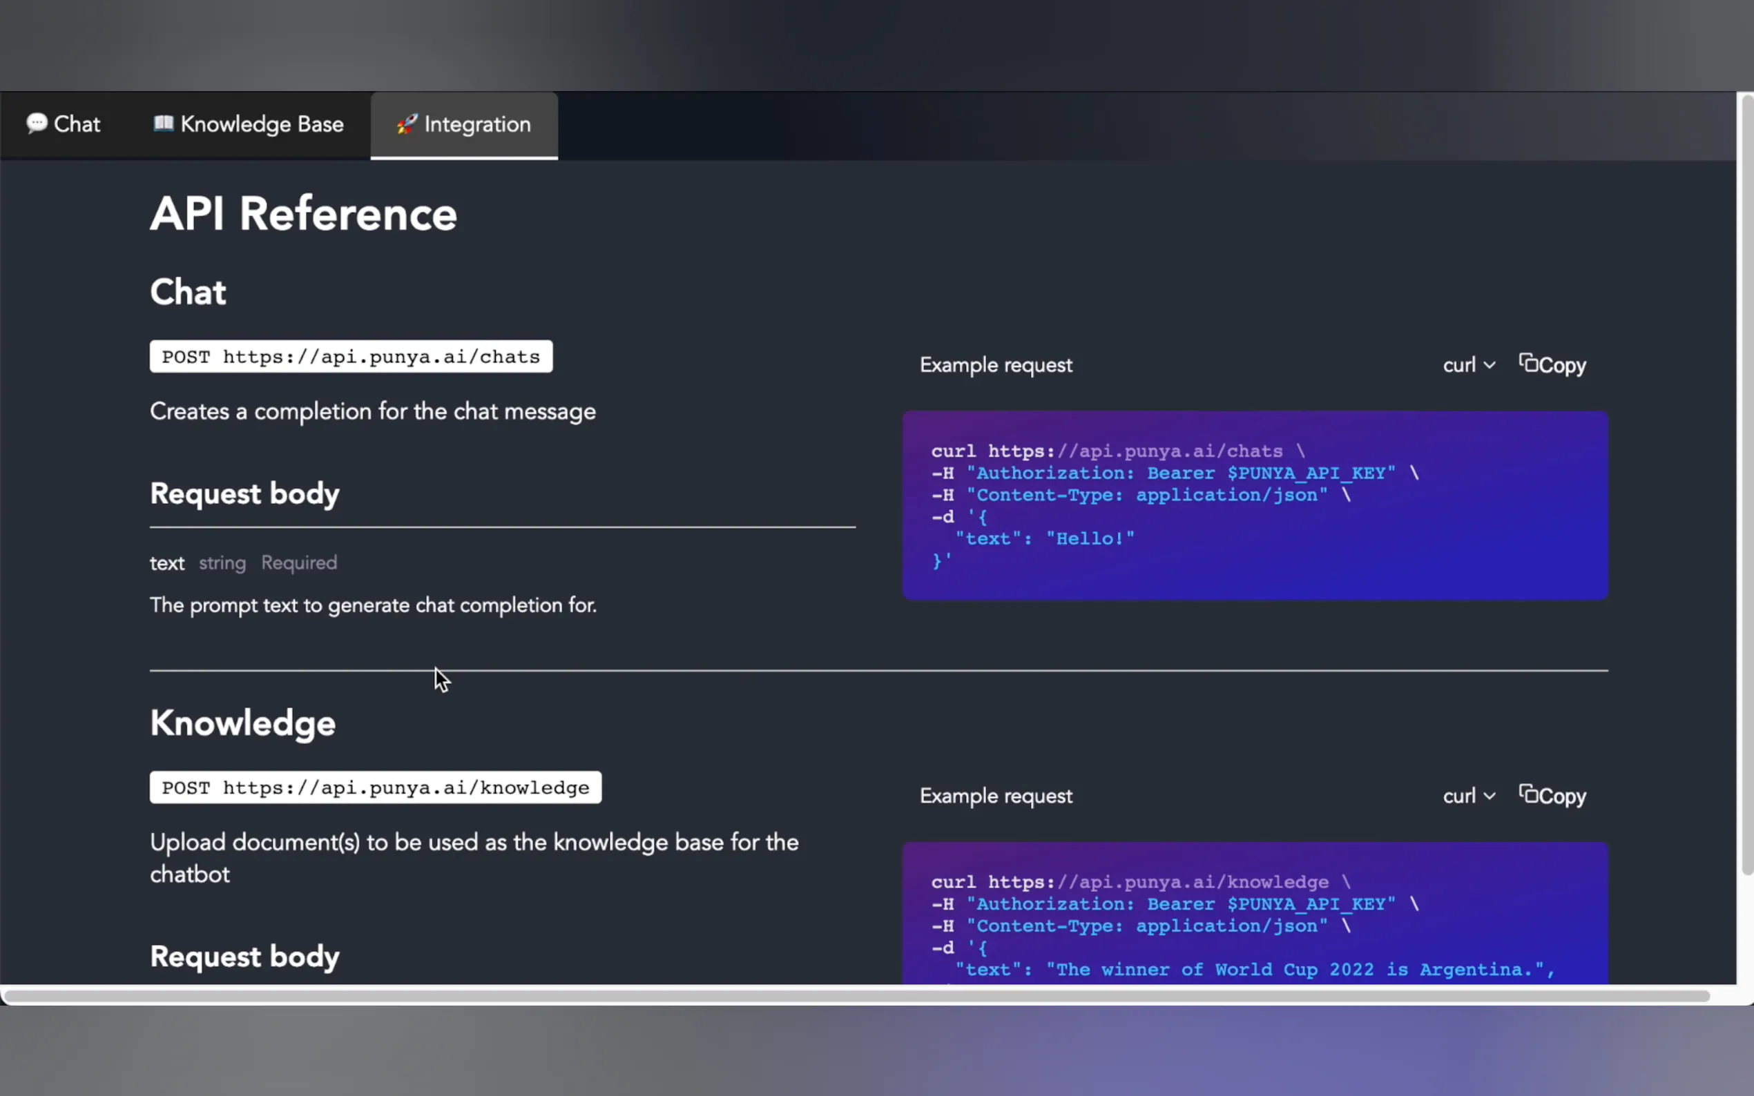The image size is (1754, 1096).
Task: Click the Integration rocket icon
Action: pos(406,124)
